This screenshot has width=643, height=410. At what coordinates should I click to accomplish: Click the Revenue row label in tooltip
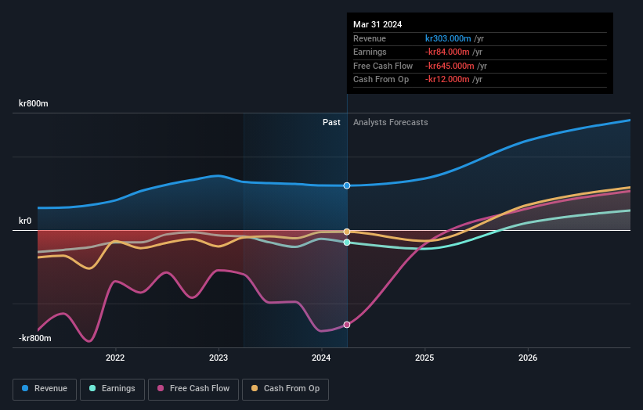pos(370,38)
